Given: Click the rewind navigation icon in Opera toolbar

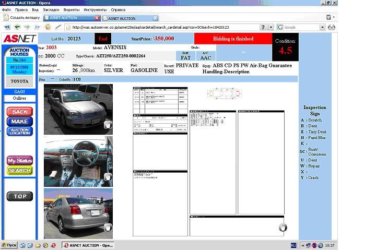Looking at the screenshot, I should [7, 27].
